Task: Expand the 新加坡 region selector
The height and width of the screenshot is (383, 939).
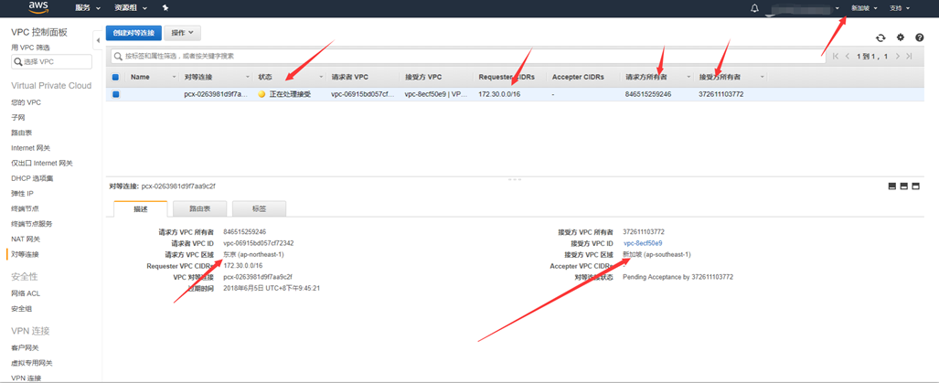Action: (x=864, y=8)
